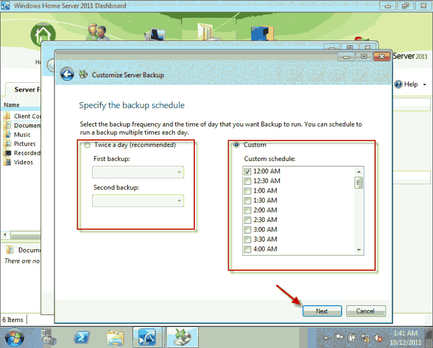Select Twice a day (recommended) option

point(87,145)
